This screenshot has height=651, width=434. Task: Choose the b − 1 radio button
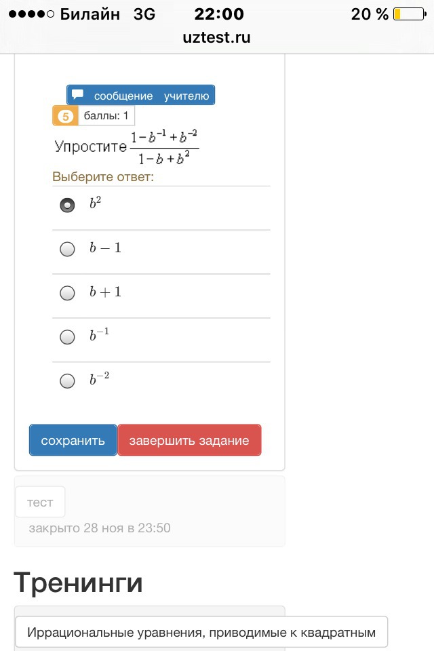coord(67,249)
